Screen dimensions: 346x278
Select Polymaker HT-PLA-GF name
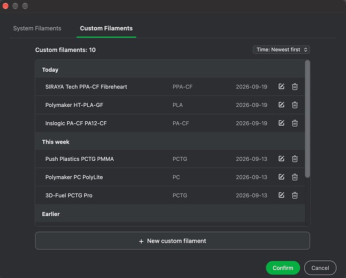click(x=74, y=105)
